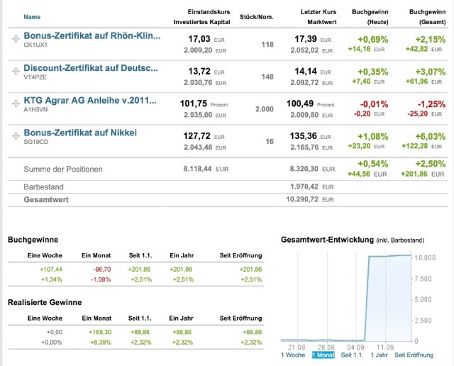Show chart since Seit 1.1.
This screenshot has height=366, width=454.
coord(353,354)
